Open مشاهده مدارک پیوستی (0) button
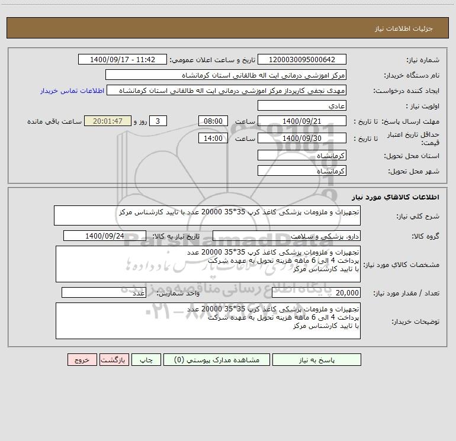Screen dimensions: 456x441 tap(217, 359)
